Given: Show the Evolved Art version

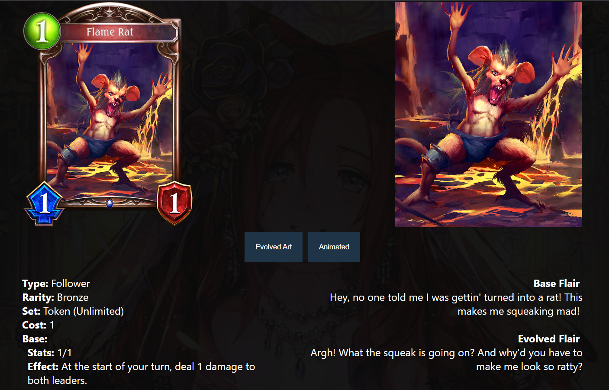Looking at the screenshot, I should pos(274,247).
